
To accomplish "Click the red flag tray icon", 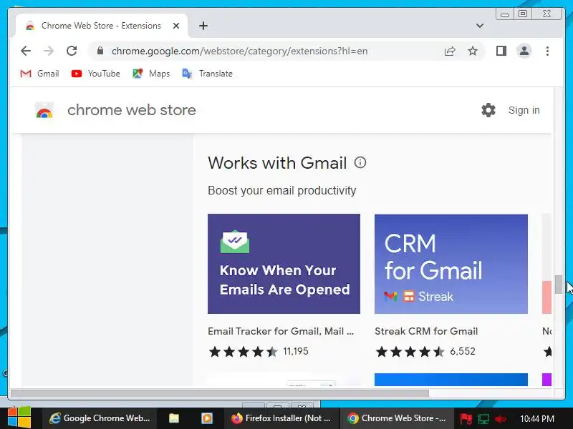I will [x=466, y=418].
